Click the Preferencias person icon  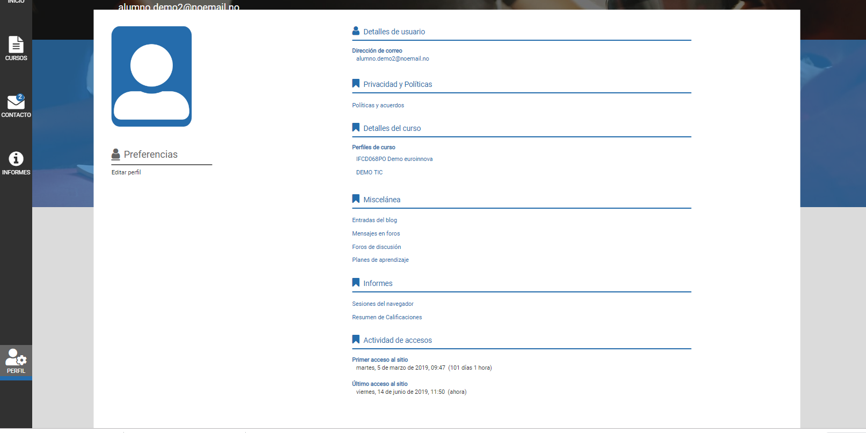pyautogui.click(x=116, y=155)
